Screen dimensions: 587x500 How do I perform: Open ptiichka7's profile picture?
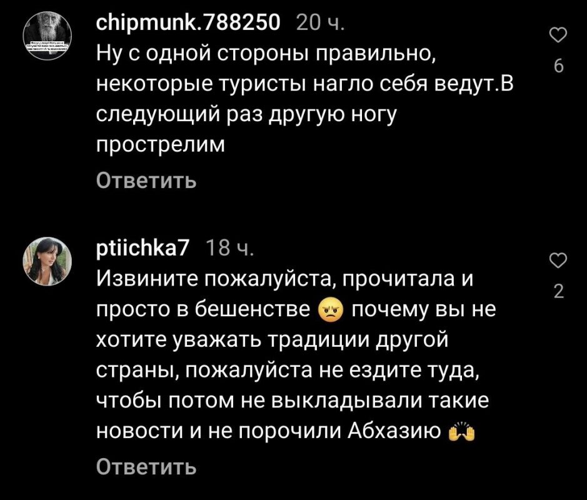[48, 261]
